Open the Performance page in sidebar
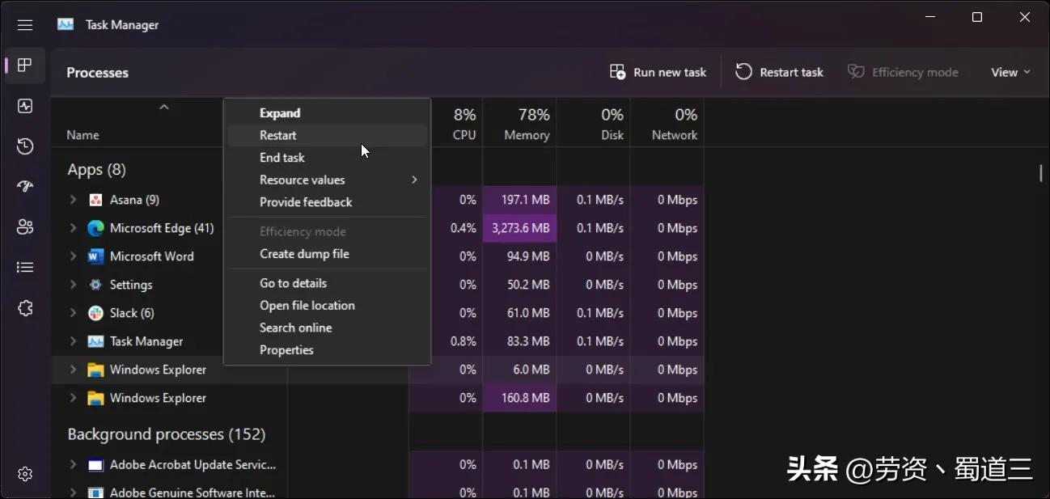 point(25,106)
